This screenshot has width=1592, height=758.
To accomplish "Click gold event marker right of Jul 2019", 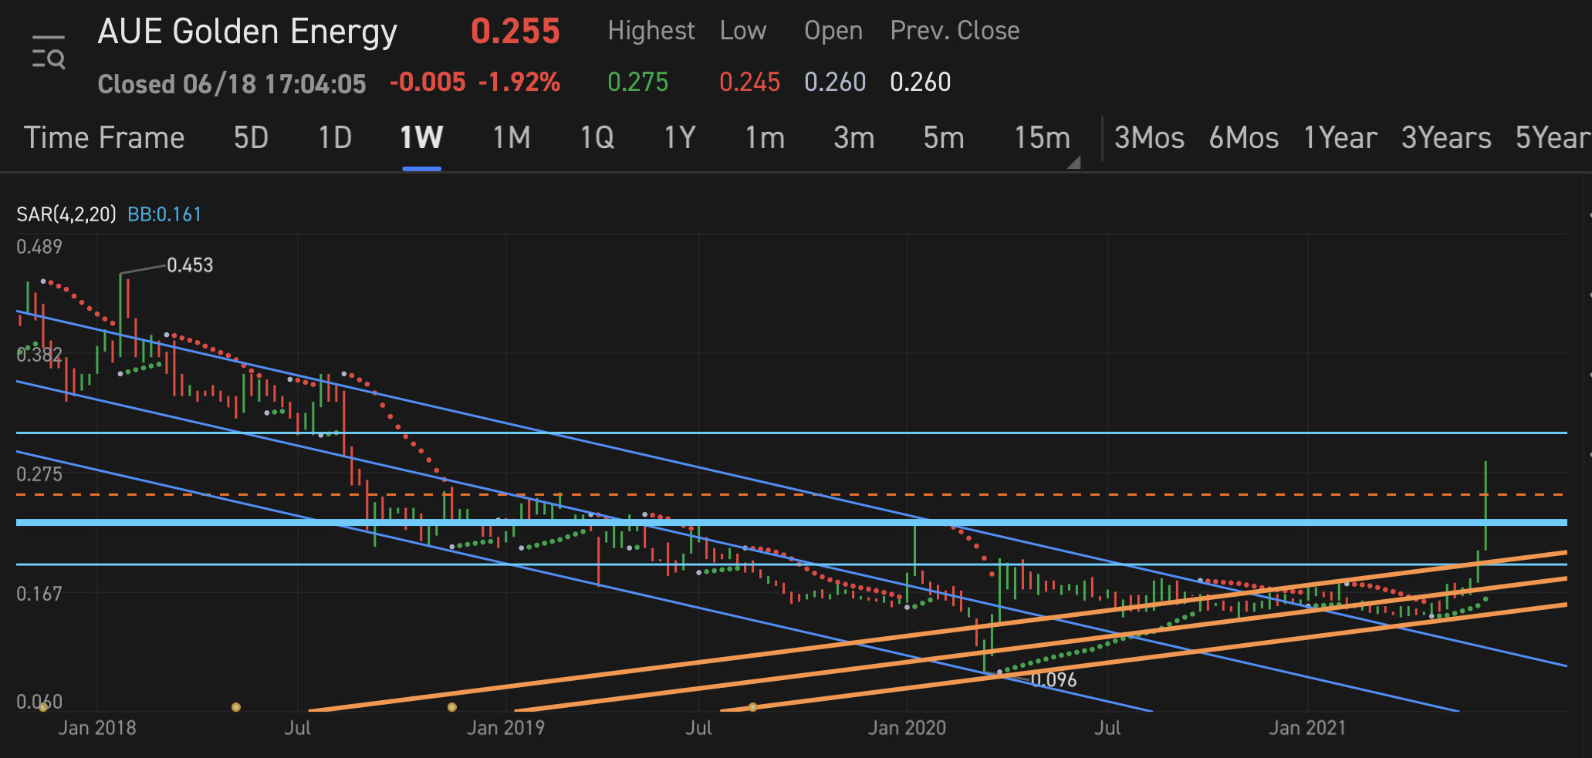I will 752,707.
